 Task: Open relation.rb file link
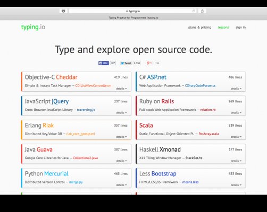(x=208, y=110)
